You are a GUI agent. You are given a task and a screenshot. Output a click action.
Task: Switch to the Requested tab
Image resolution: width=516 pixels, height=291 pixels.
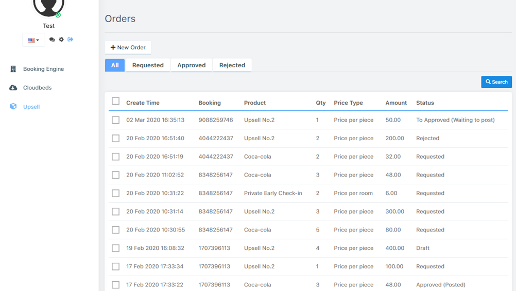point(148,65)
